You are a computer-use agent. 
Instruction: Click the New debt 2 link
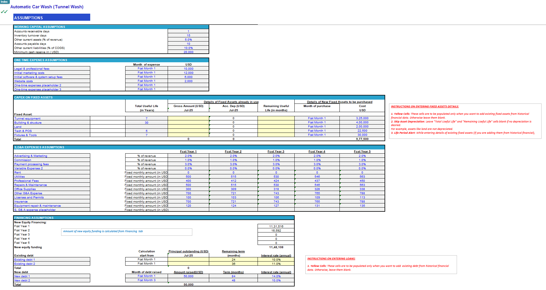[x=22, y=281]
